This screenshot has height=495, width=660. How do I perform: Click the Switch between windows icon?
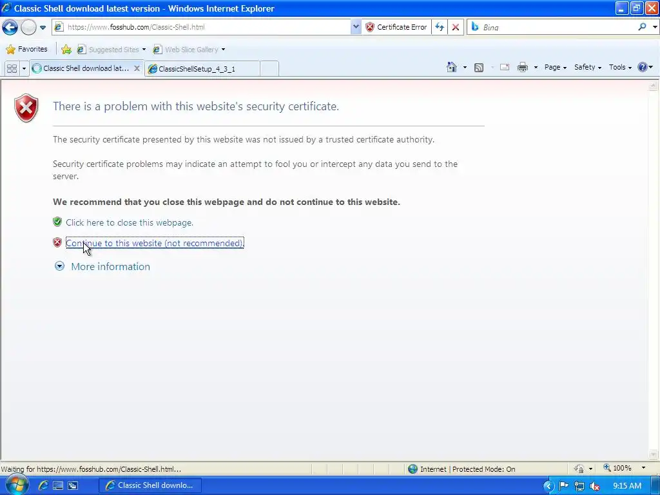coord(73,486)
